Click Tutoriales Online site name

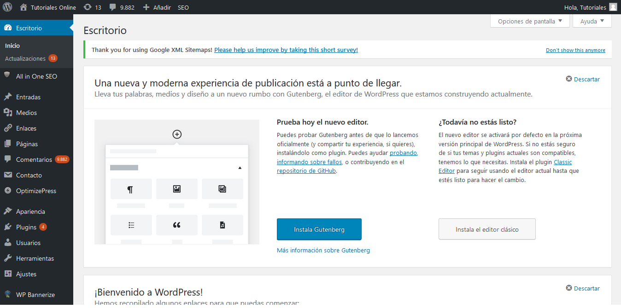(x=53, y=7)
